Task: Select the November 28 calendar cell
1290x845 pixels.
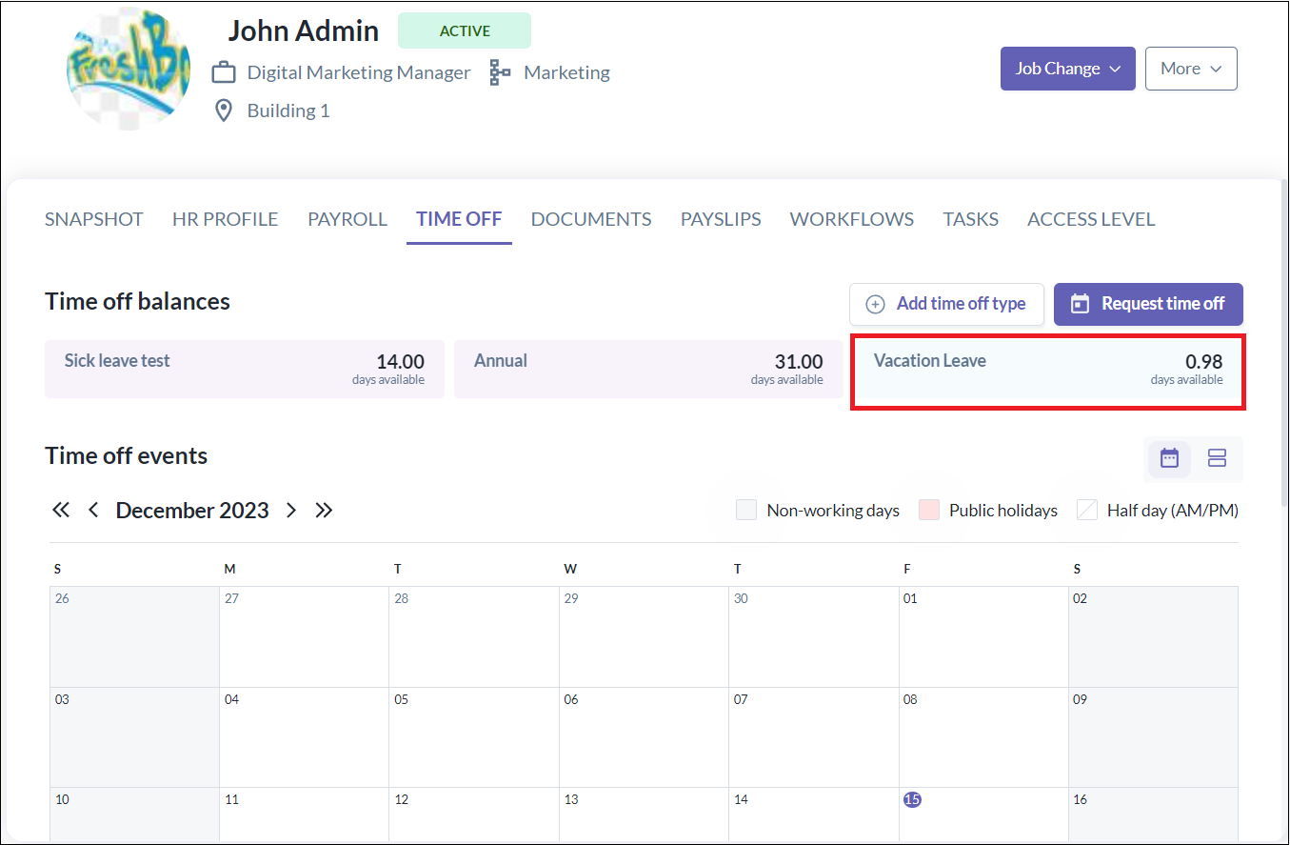Action: point(473,636)
